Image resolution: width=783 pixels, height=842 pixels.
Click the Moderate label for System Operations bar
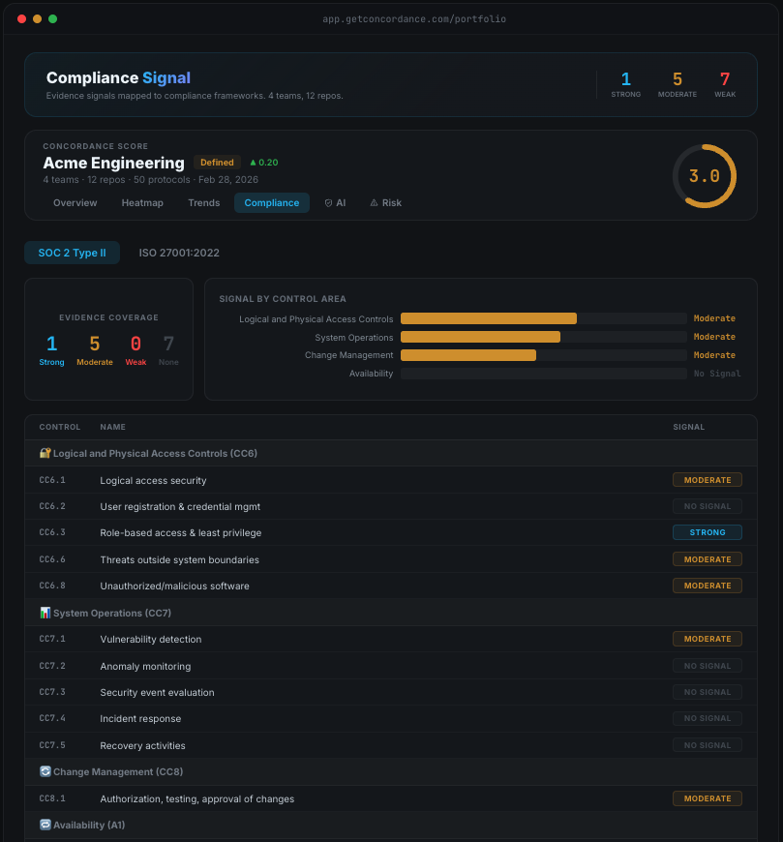(714, 337)
